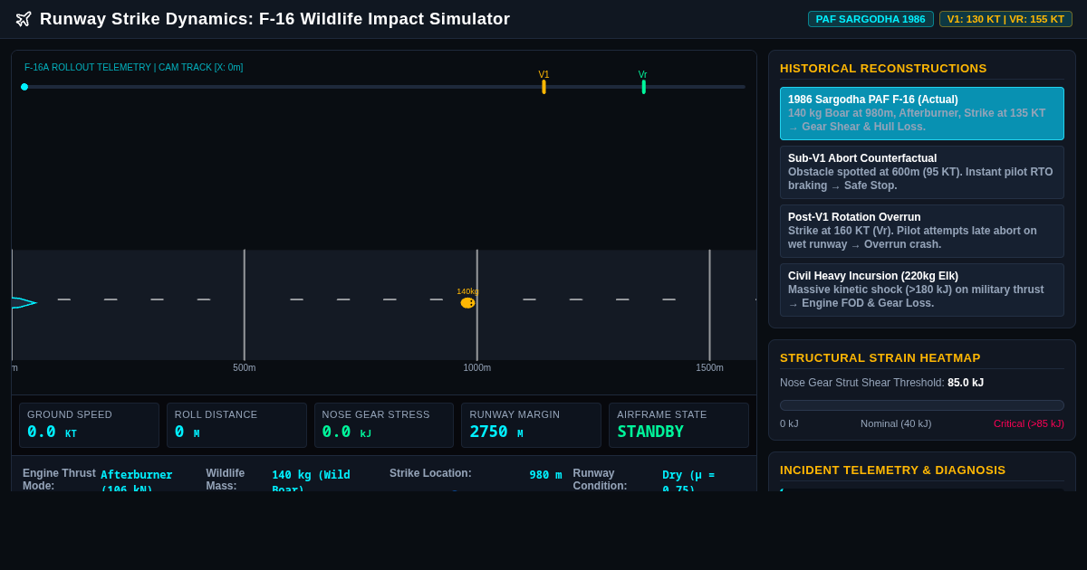Image resolution: width=1087 pixels, height=570 pixels.
Task: Click the Airframe State STANDBY readout
Action: [x=678, y=425]
